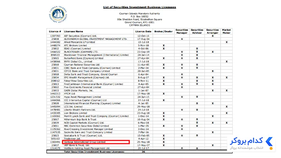Click the total licensees count 36
281x158 pixels.
pos(143,152)
